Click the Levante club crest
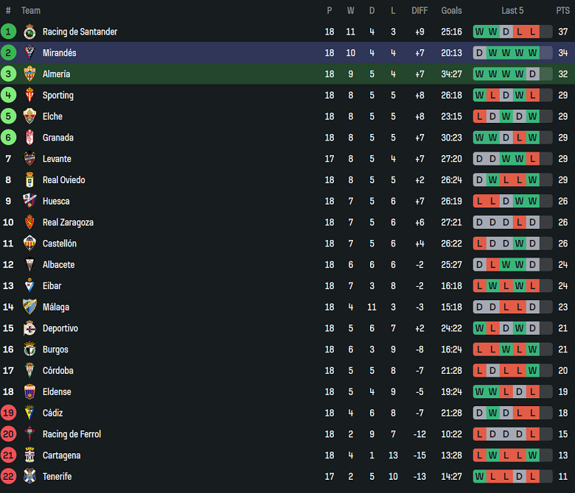The image size is (575, 493). click(29, 158)
